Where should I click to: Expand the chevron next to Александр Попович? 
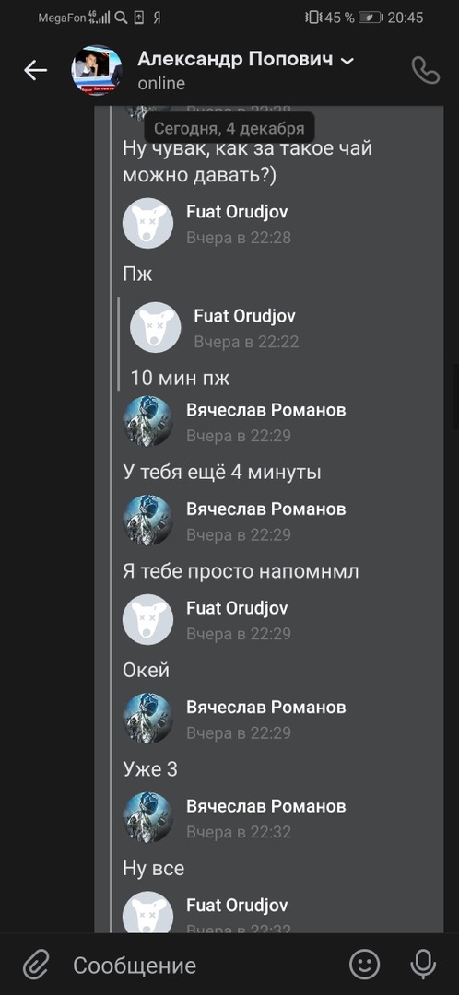coord(347,61)
